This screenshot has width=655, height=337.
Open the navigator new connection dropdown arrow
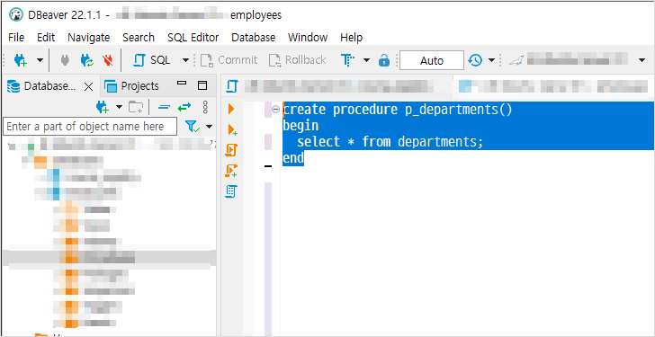click(119, 108)
